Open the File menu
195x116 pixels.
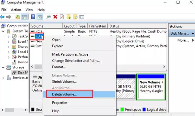[4, 10]
